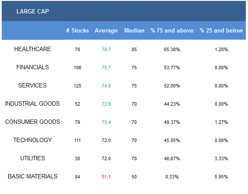
Task: Click the TECHNOLOGY sector label
Action: click(32, 140)
